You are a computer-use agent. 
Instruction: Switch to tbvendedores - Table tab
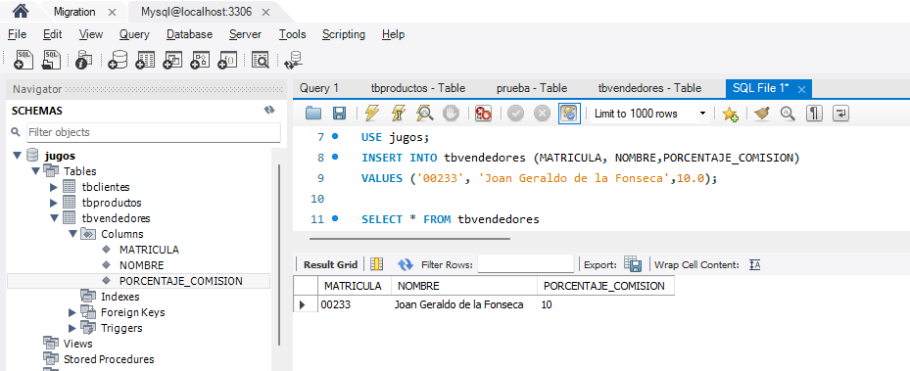[x=650, y=88]
